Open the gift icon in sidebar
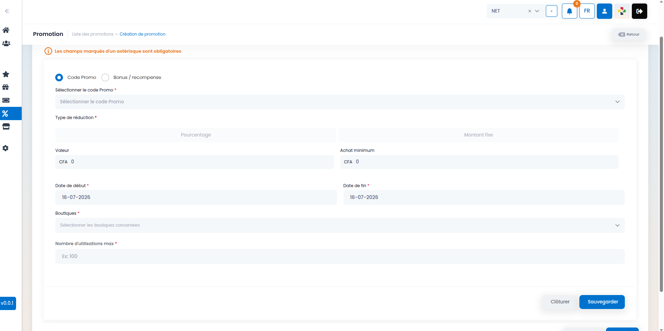Screen dimensions: 664x331 pyautogui.click(x=6, y=87)
